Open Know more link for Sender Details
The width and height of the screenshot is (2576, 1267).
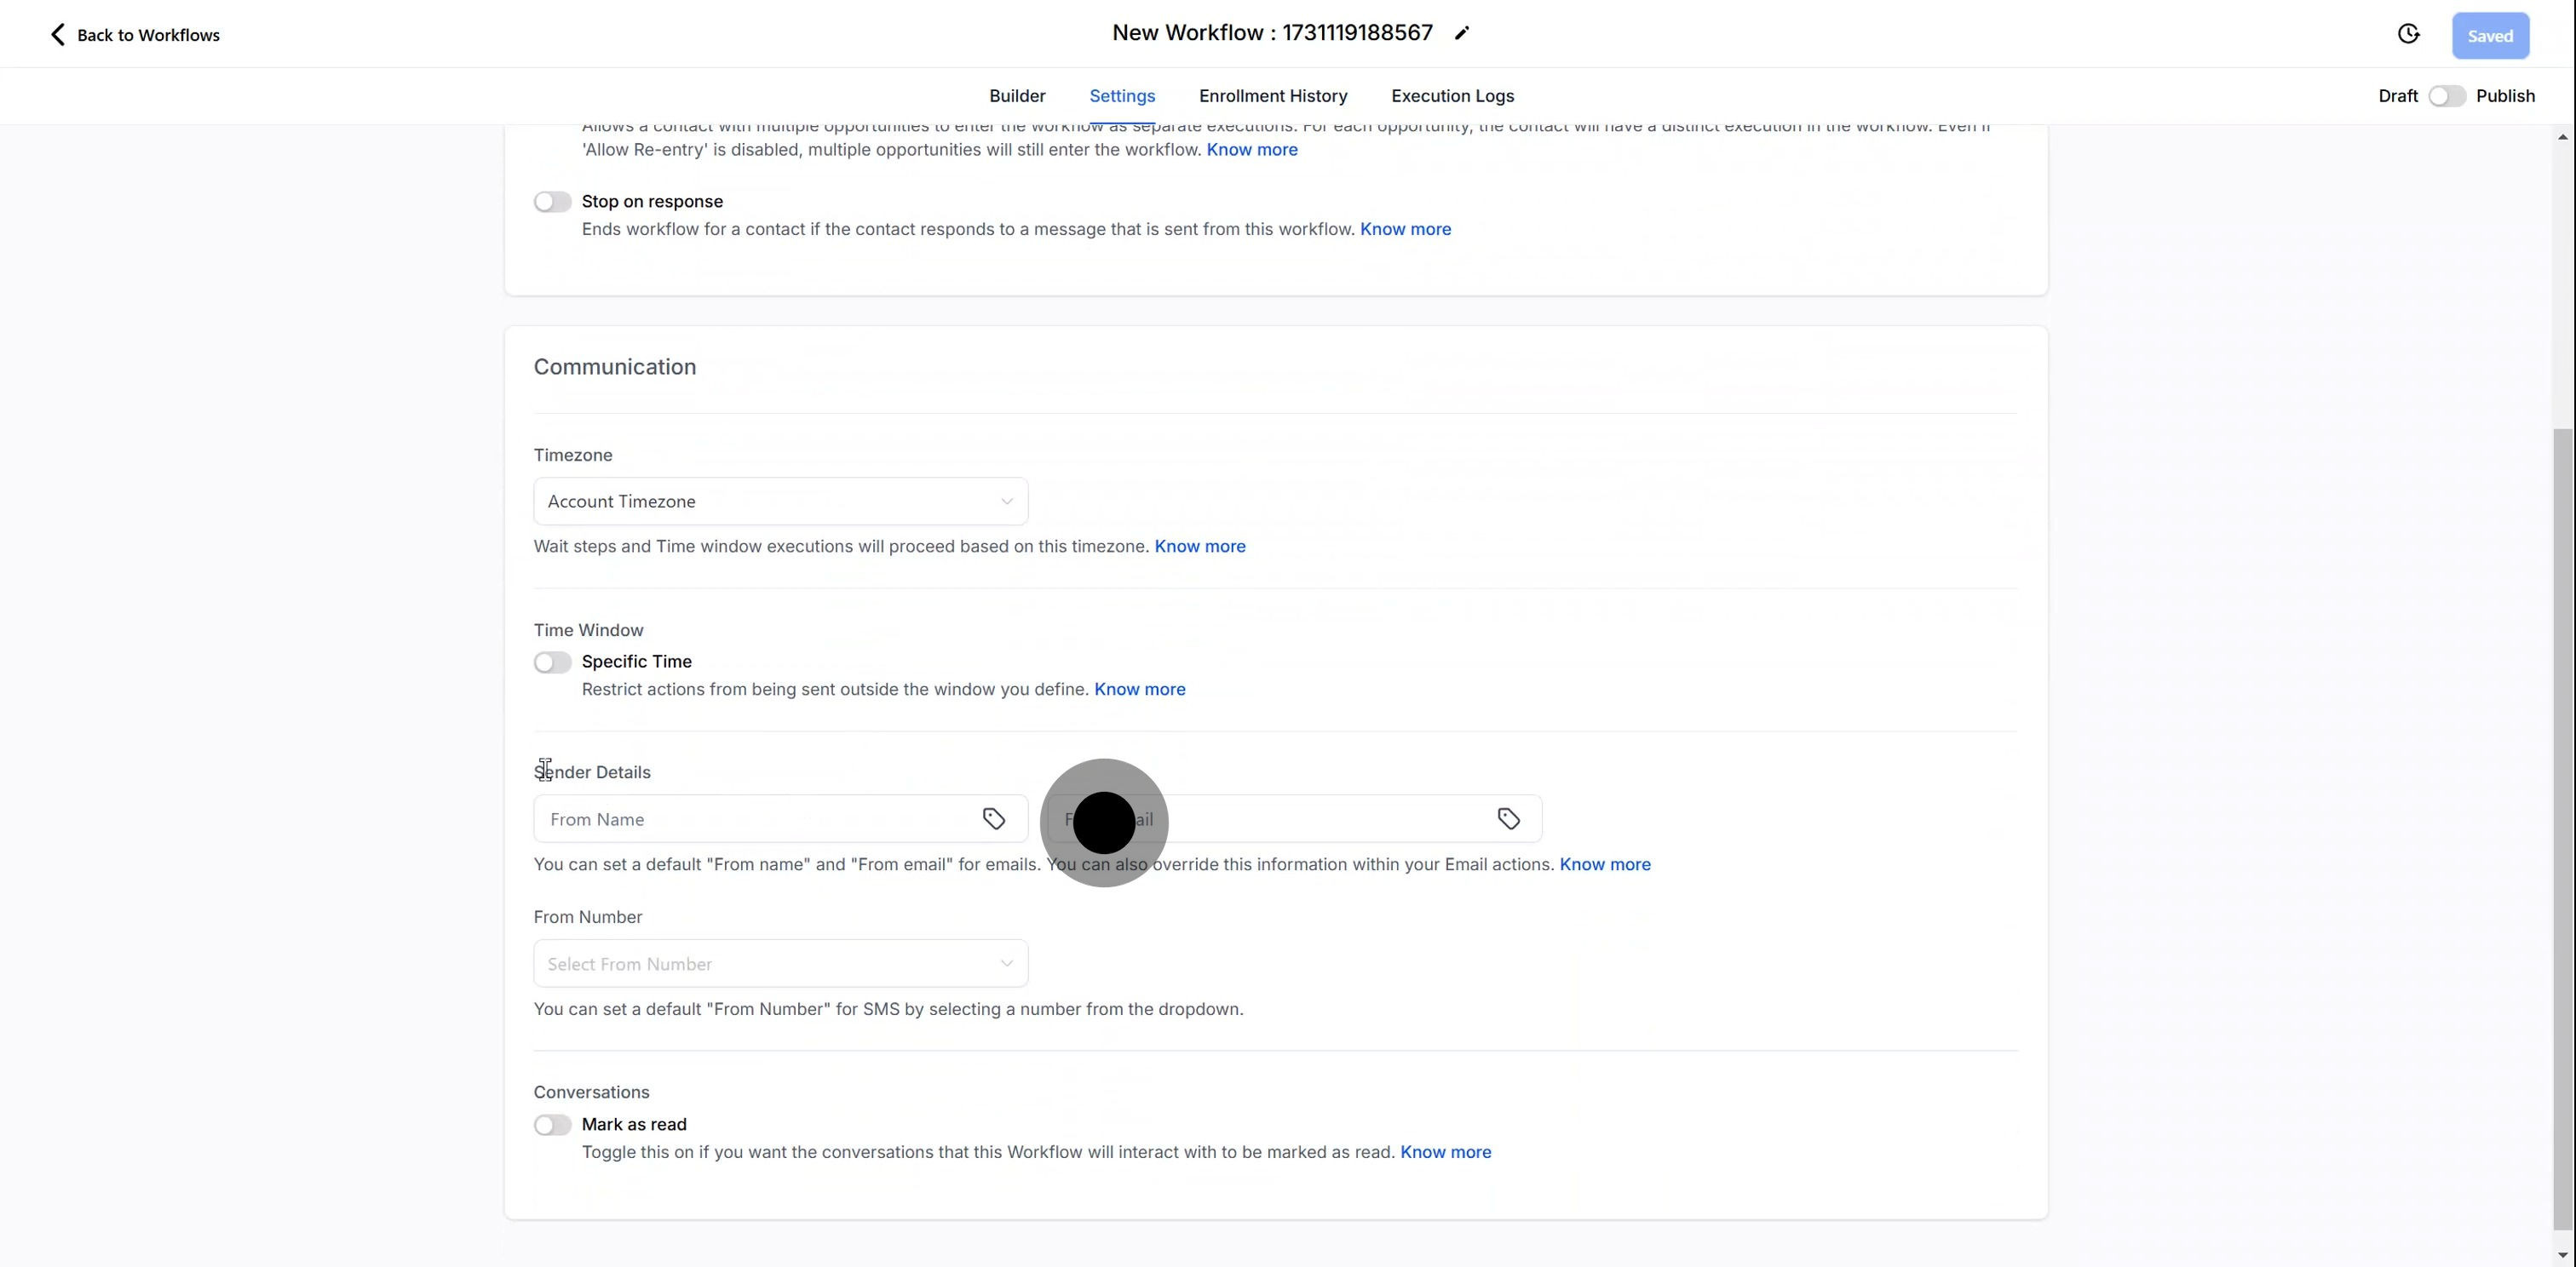tap(1605, 864)
